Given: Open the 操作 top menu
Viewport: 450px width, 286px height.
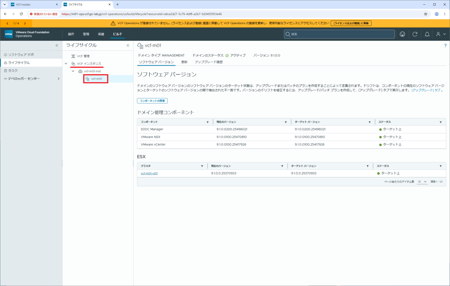Looking at the screenshot, I should [71, 34].
